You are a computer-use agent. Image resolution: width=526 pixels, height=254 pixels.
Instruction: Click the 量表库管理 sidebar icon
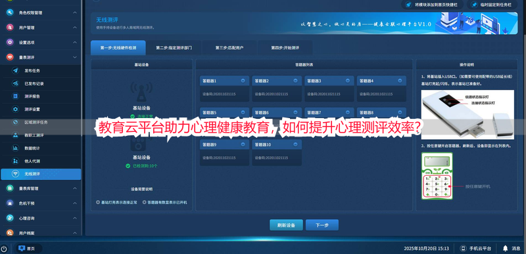[x=10, y=188]
